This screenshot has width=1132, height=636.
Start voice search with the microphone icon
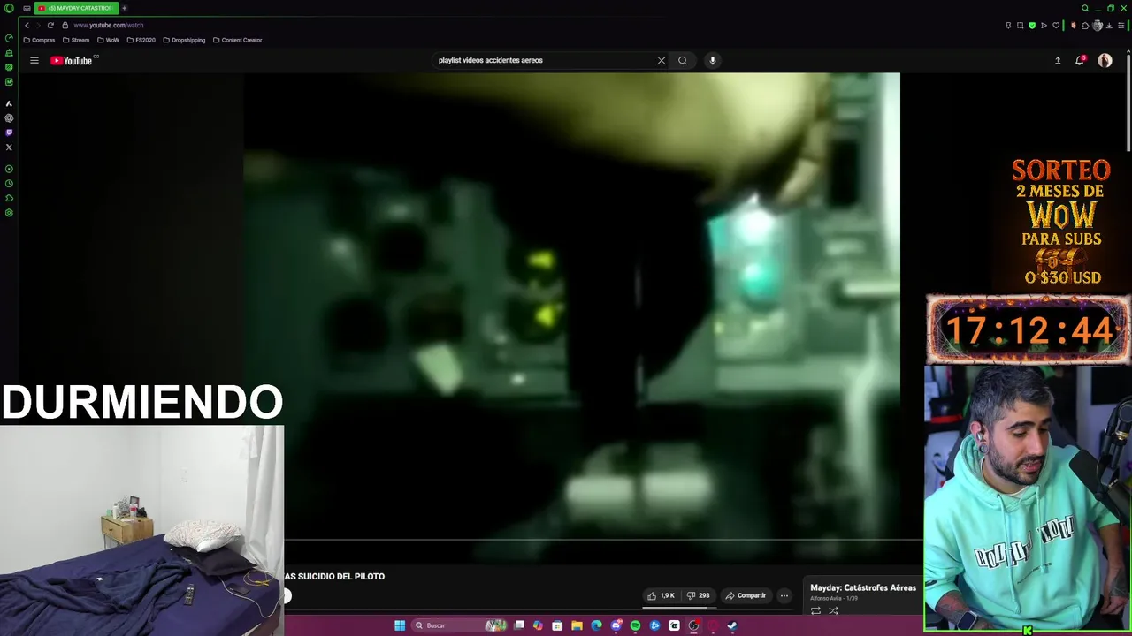coord(712,60)
